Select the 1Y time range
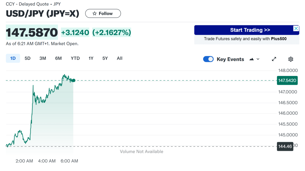305x171 pixels. (x=91, y=58)
